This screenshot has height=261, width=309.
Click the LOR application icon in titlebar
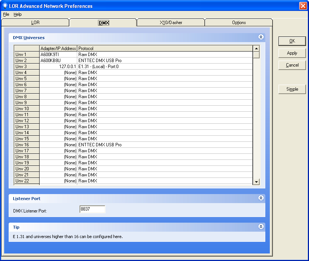pos(4,6)
